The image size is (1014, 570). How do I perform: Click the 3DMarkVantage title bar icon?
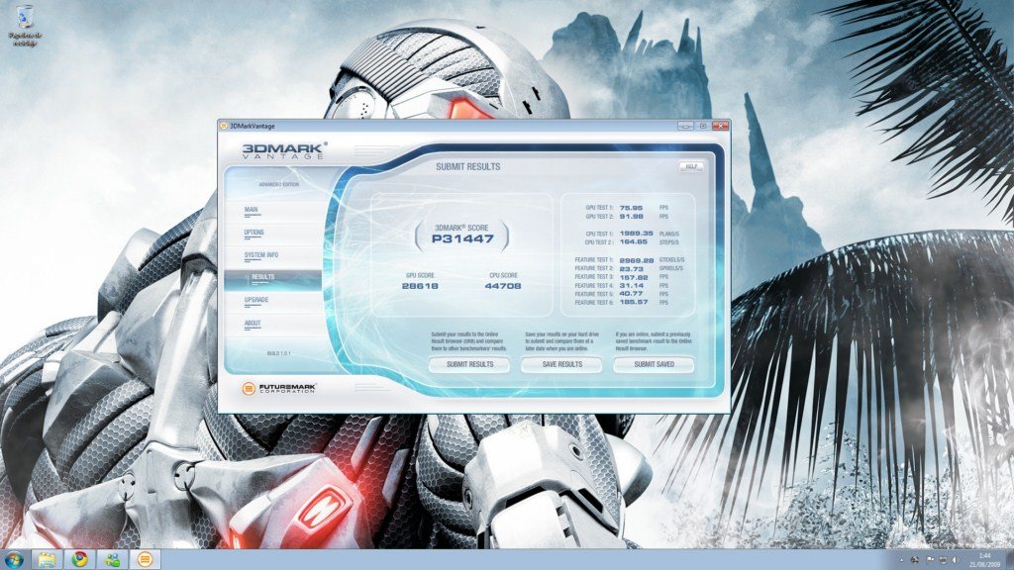click(x=224, y=126)
